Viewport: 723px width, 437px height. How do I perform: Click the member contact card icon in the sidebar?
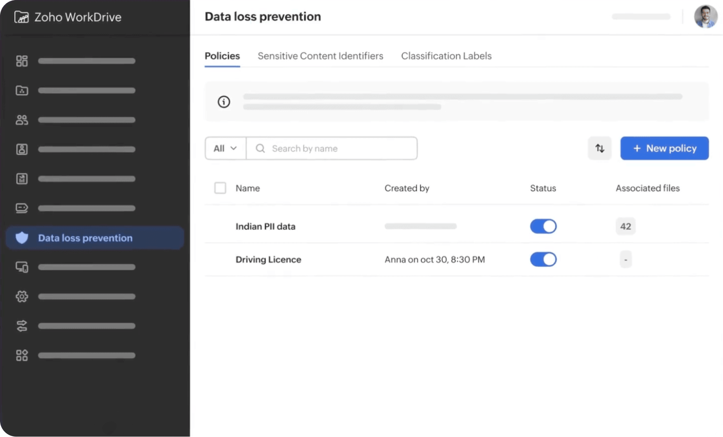(x=22, y=149)
